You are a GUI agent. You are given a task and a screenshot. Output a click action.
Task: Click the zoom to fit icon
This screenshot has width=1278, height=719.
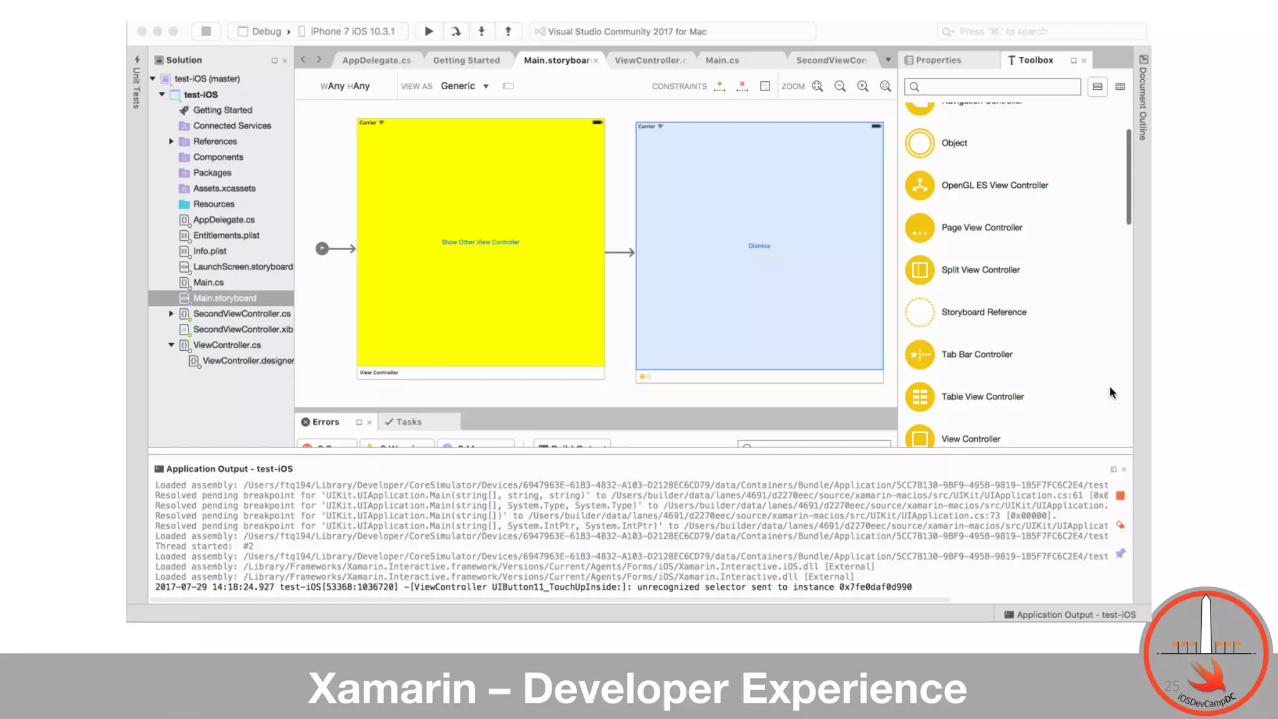(x=817, y=86)
